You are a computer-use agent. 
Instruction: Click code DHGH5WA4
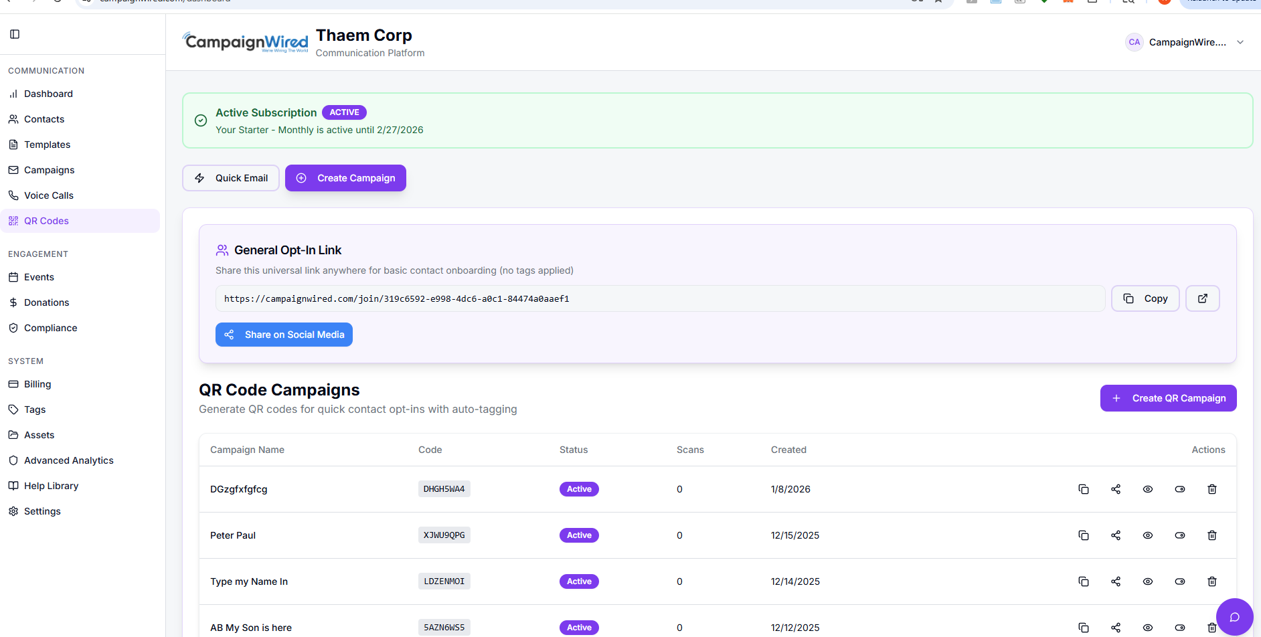[444, 489]
